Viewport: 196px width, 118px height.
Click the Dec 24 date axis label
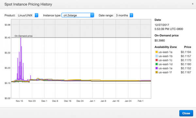click(80, 101)
